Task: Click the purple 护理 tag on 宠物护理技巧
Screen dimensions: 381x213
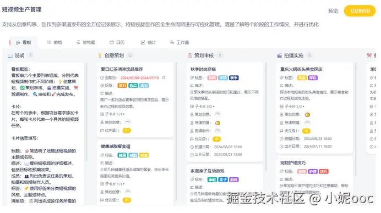Action: pyautogui.click(x=313, y=172)
